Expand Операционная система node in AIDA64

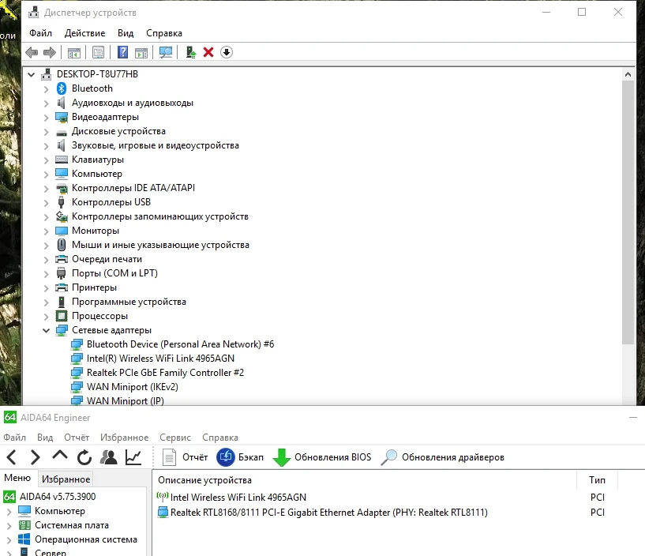9,540
